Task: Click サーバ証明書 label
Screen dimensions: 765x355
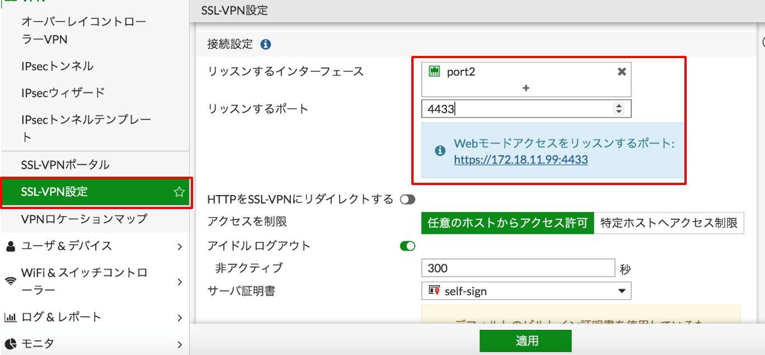Action: (x=241, y=291)
